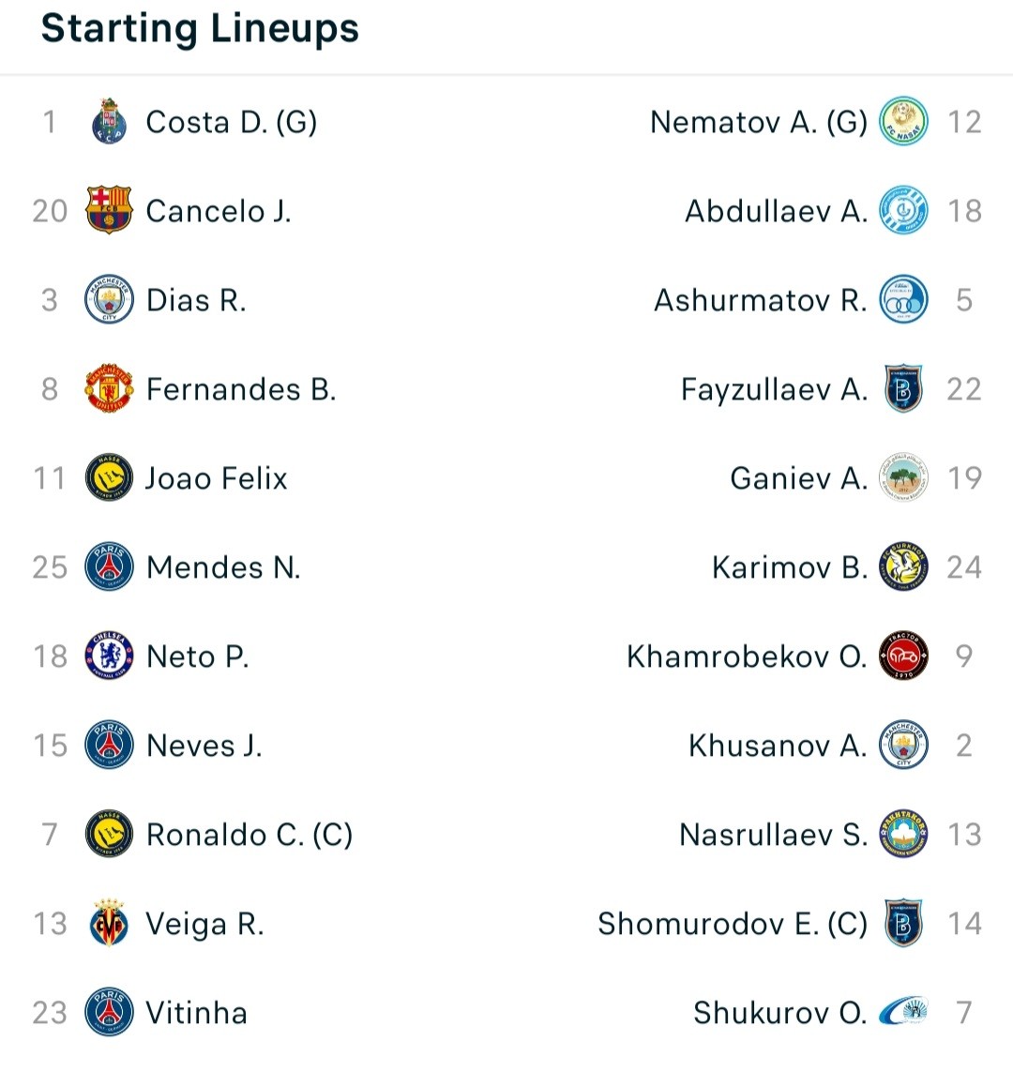Select the Tractor club crest by Khamrobekov O.
The image size is (1013, 1071).
(x=903, y=656)
